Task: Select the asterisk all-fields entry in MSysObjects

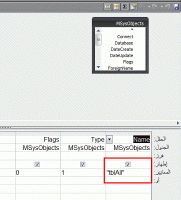Action: coord(132,29)
